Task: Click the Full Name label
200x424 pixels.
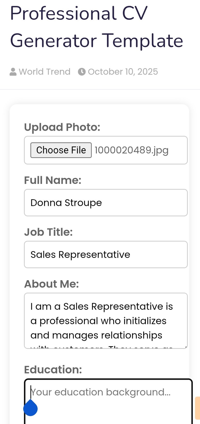Action: tap(53, 180)
